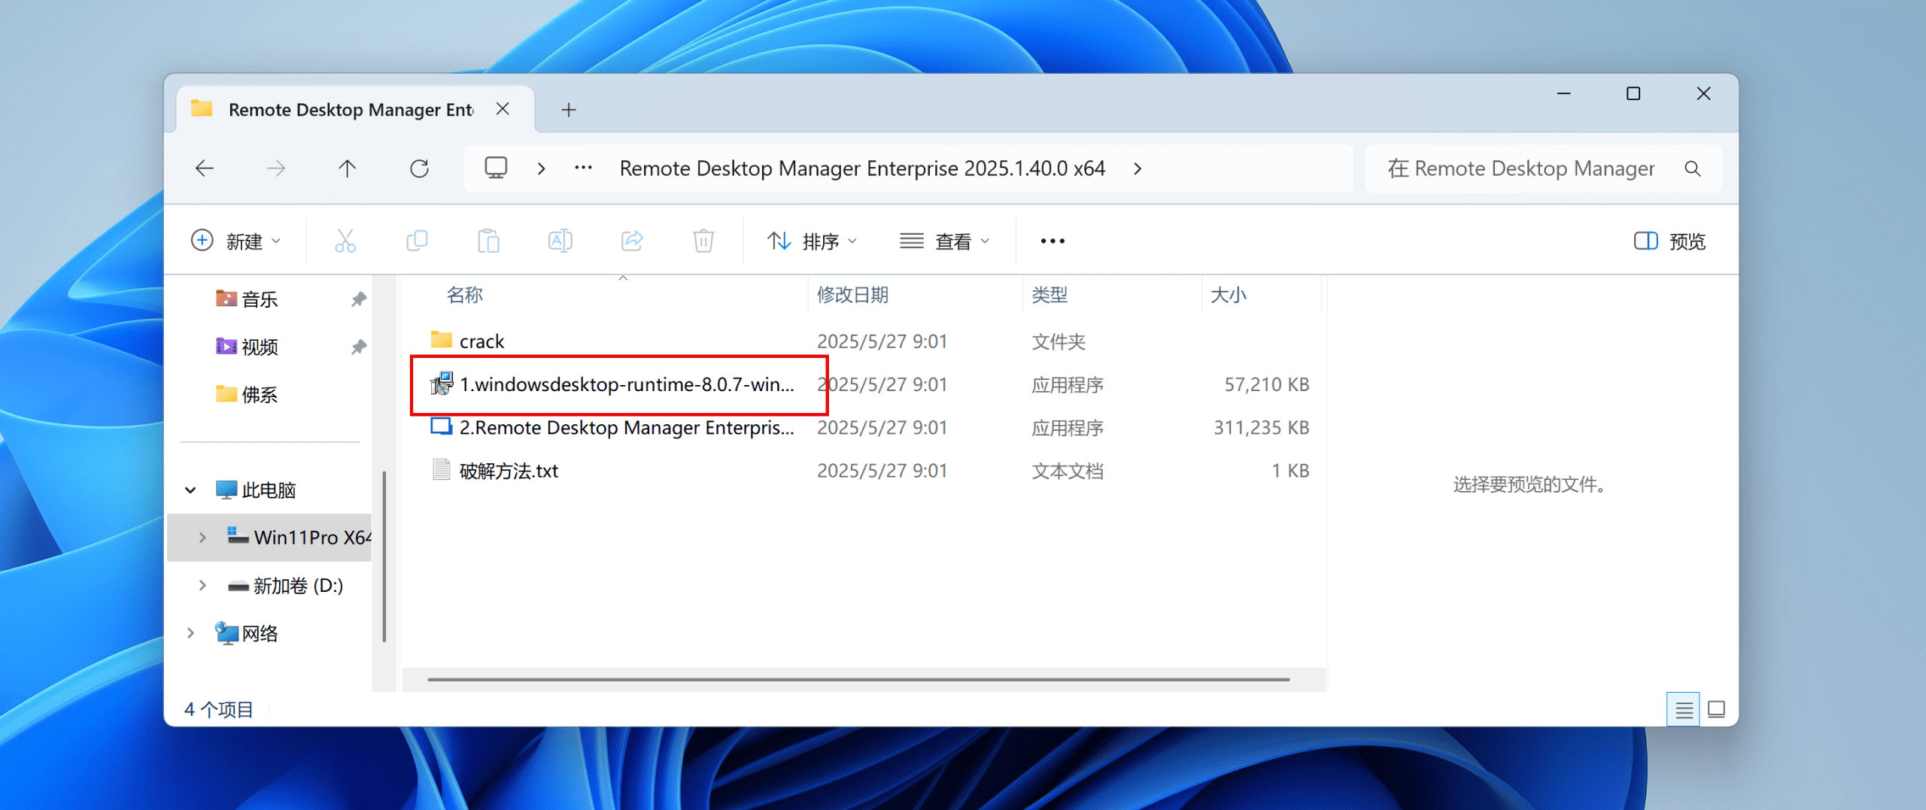
Task: Click the Share icon in toolbar
Action: click(632, 241)
